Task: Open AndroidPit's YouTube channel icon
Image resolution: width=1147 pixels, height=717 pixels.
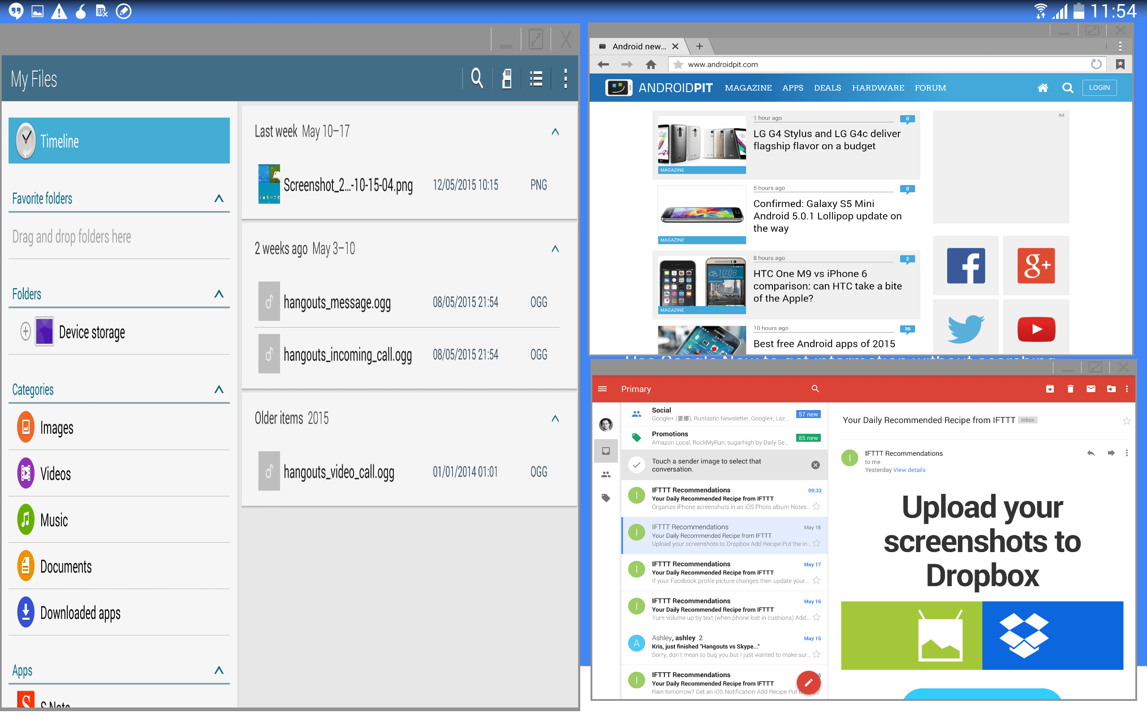Action: coord(1036,328)
